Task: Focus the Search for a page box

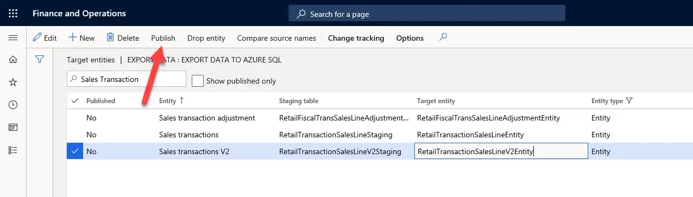Action: point(427,14)
